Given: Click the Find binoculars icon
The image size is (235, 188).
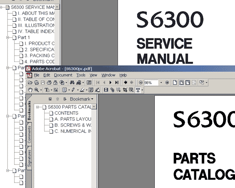Looking at the screenshot, I should pyautogui.click(x=72, y=83).
